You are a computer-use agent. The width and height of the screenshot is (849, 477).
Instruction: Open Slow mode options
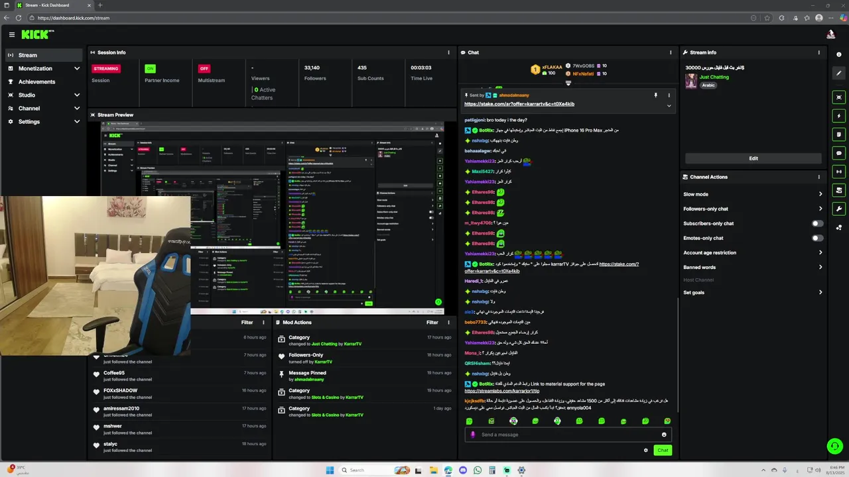(753, 194)
